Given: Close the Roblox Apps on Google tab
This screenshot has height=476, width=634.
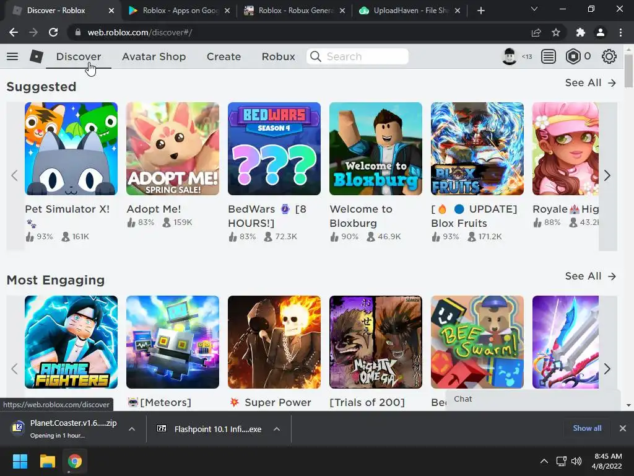Looking at the screenshot, I should (227, 11).
